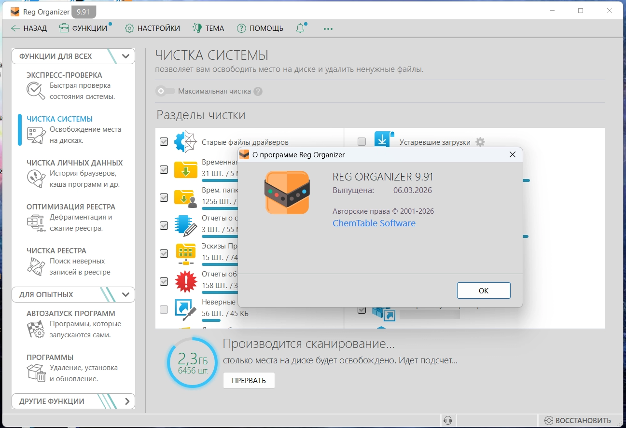Viewport: 626px width, 428px height.
Task: Open the Тема menu
Action: point(209,28)
